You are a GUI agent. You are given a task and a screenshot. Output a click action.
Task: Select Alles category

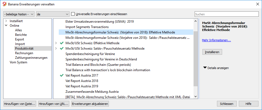pos(18,30)
